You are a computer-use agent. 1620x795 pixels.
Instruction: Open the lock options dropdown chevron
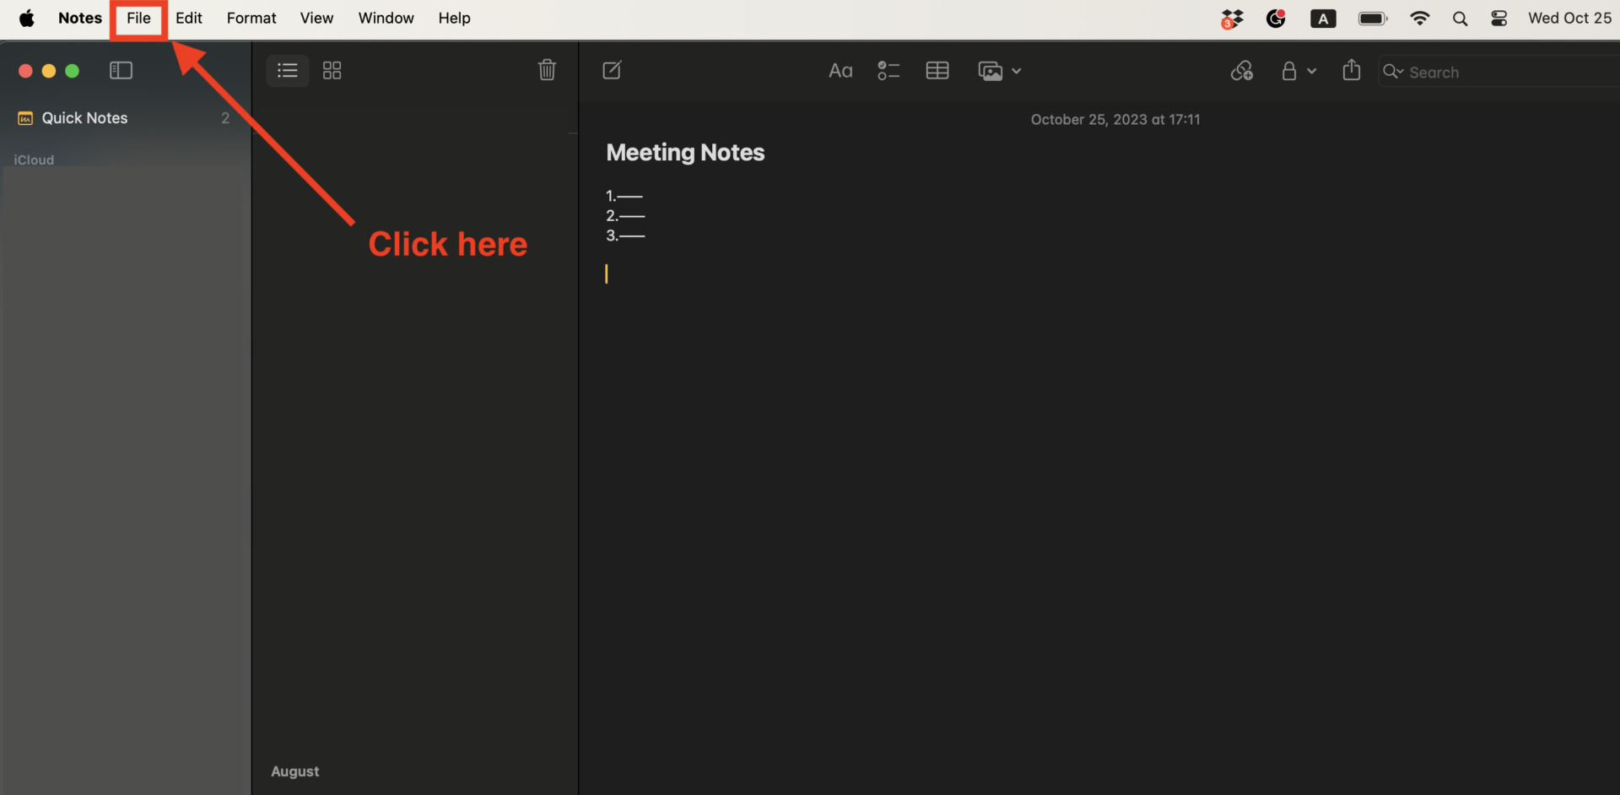[1311, 72]
